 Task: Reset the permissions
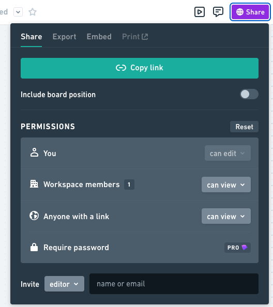(x=244, y=127)
